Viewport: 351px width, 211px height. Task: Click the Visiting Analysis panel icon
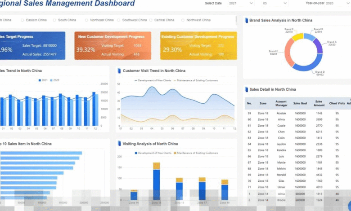pos(119,144)
